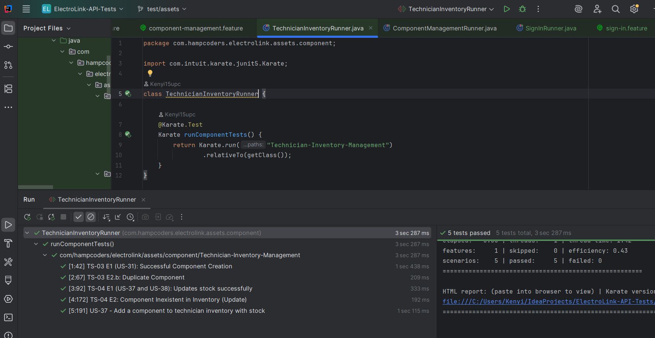Image resolution: width=655 pixels, height=338 pixels.
Task: Switch to sign-in.feature tab
Action: (622, 28)
